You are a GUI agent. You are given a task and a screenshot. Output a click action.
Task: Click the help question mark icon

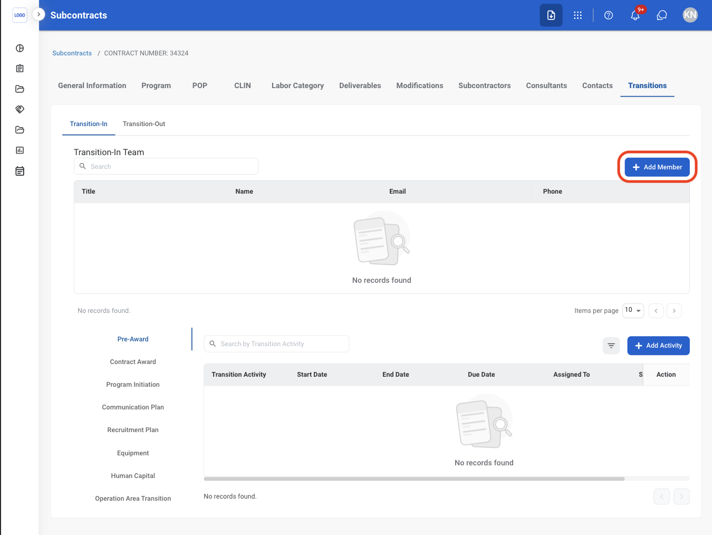click(x=609, y=15)
